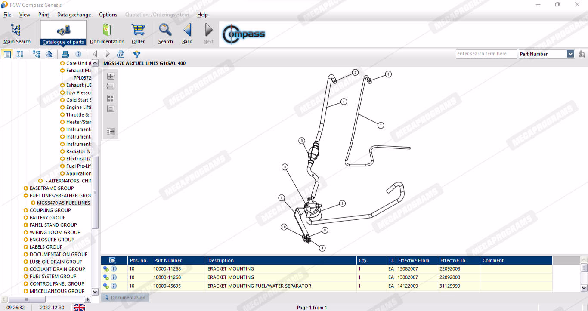Screen dimensions: 588x311
Task: Sort by the Effective From column header
Action: click(417, 260)
